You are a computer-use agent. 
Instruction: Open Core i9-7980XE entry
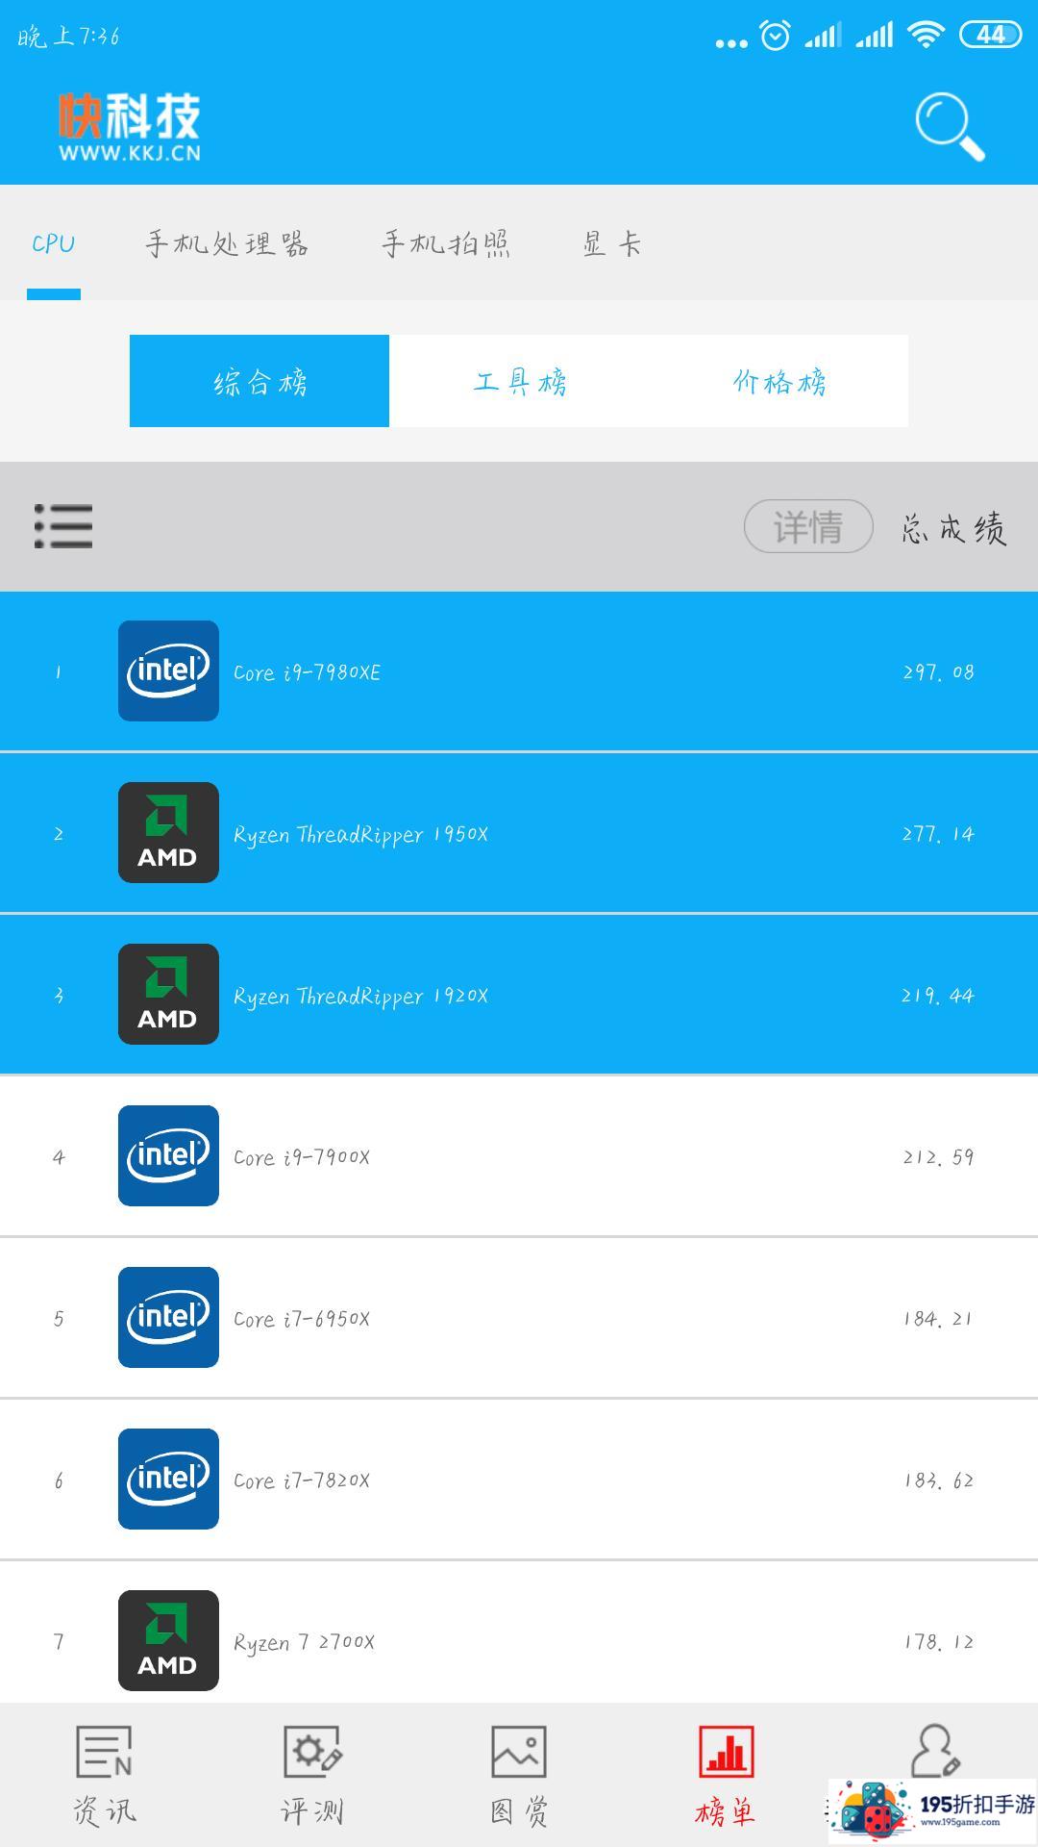(x=519, y=670)
